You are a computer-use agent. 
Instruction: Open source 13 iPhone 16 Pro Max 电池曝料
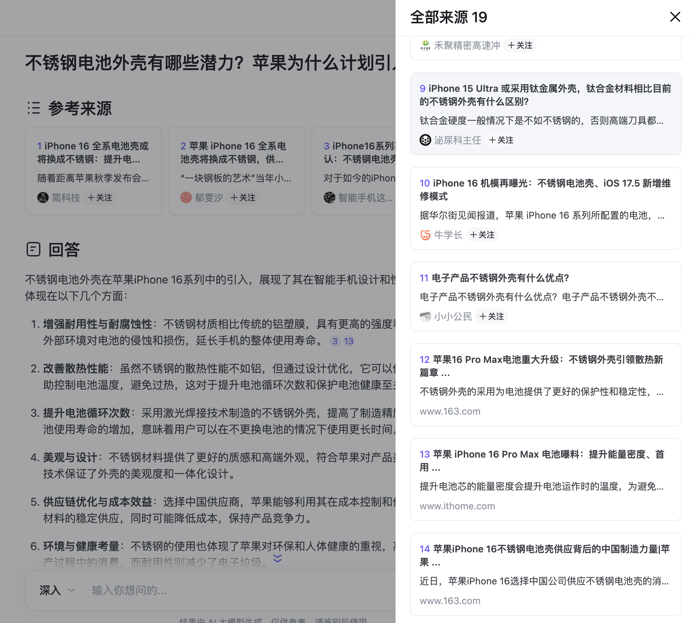click(x=546, y=479)
